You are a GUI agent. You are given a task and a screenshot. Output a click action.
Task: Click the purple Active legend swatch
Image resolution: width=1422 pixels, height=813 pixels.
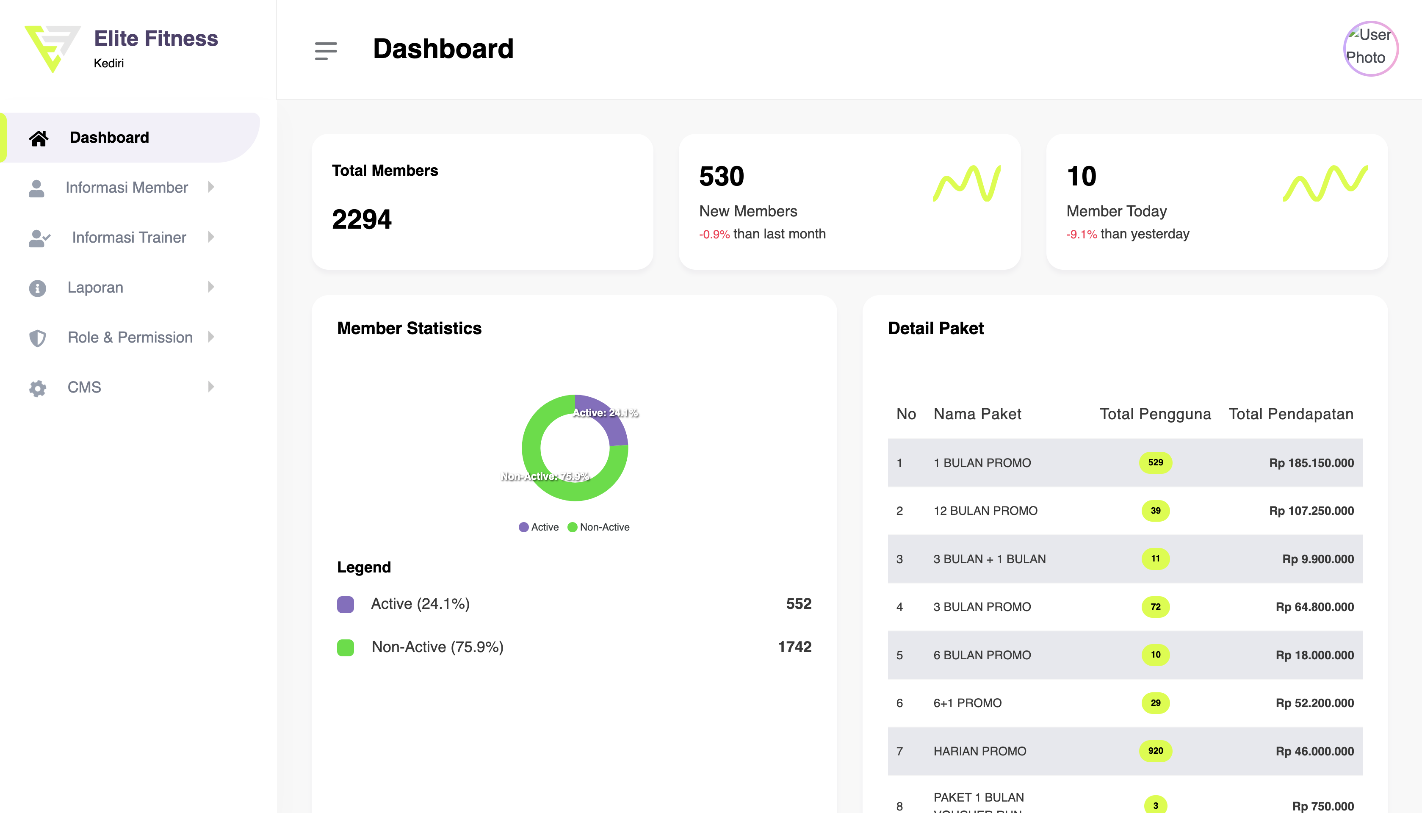[346, 604]
